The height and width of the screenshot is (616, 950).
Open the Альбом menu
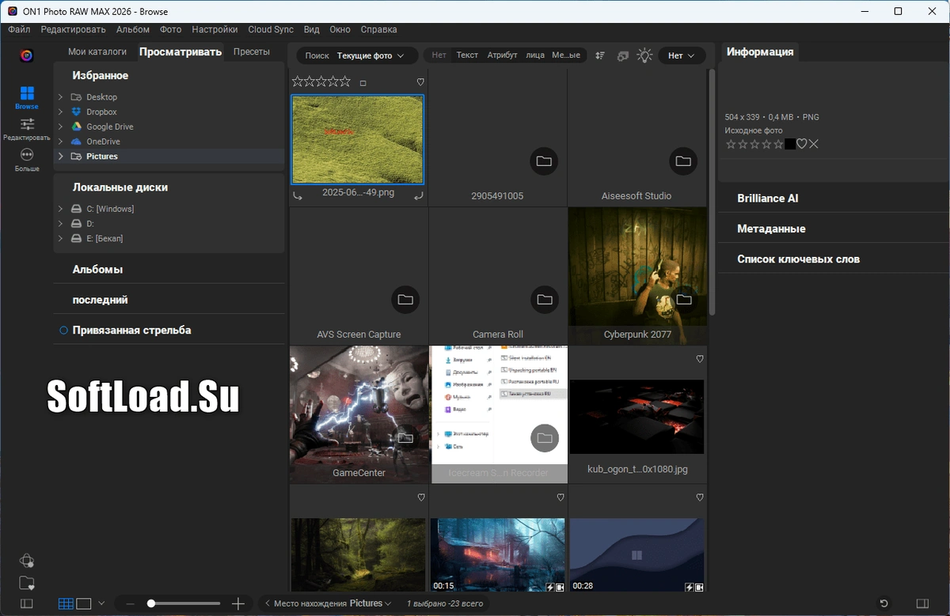coord(132,29)
